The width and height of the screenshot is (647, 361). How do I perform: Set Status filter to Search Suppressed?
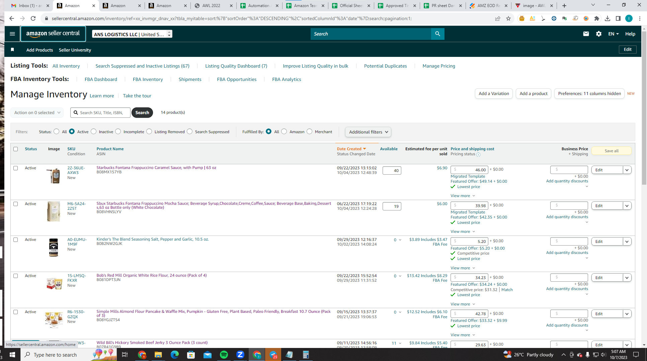tap(190, 131)
